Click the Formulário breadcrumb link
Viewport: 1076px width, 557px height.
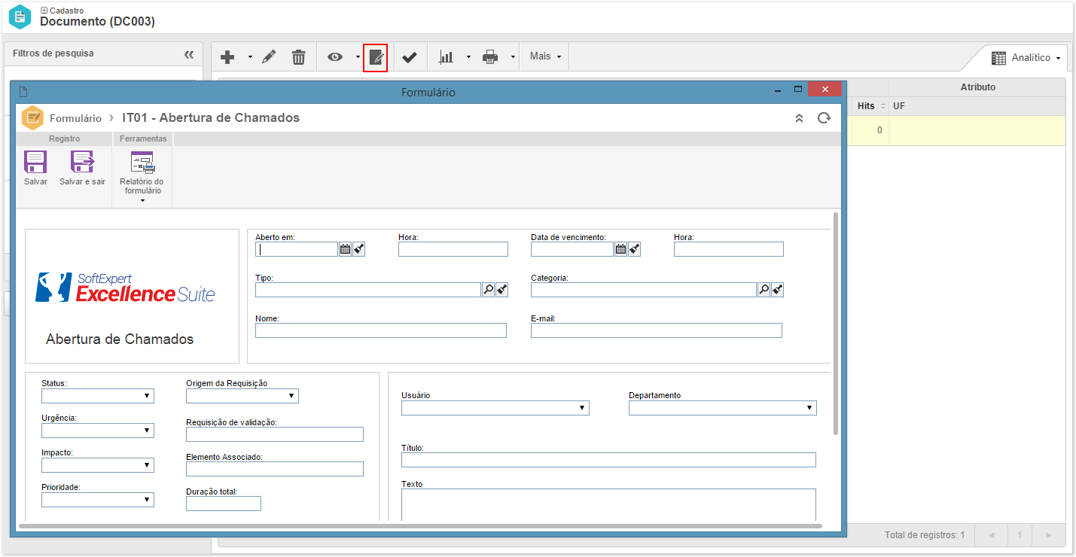point(75,118)
